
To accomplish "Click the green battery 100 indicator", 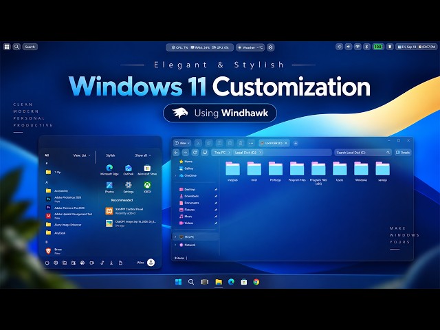I will (378, 47).
